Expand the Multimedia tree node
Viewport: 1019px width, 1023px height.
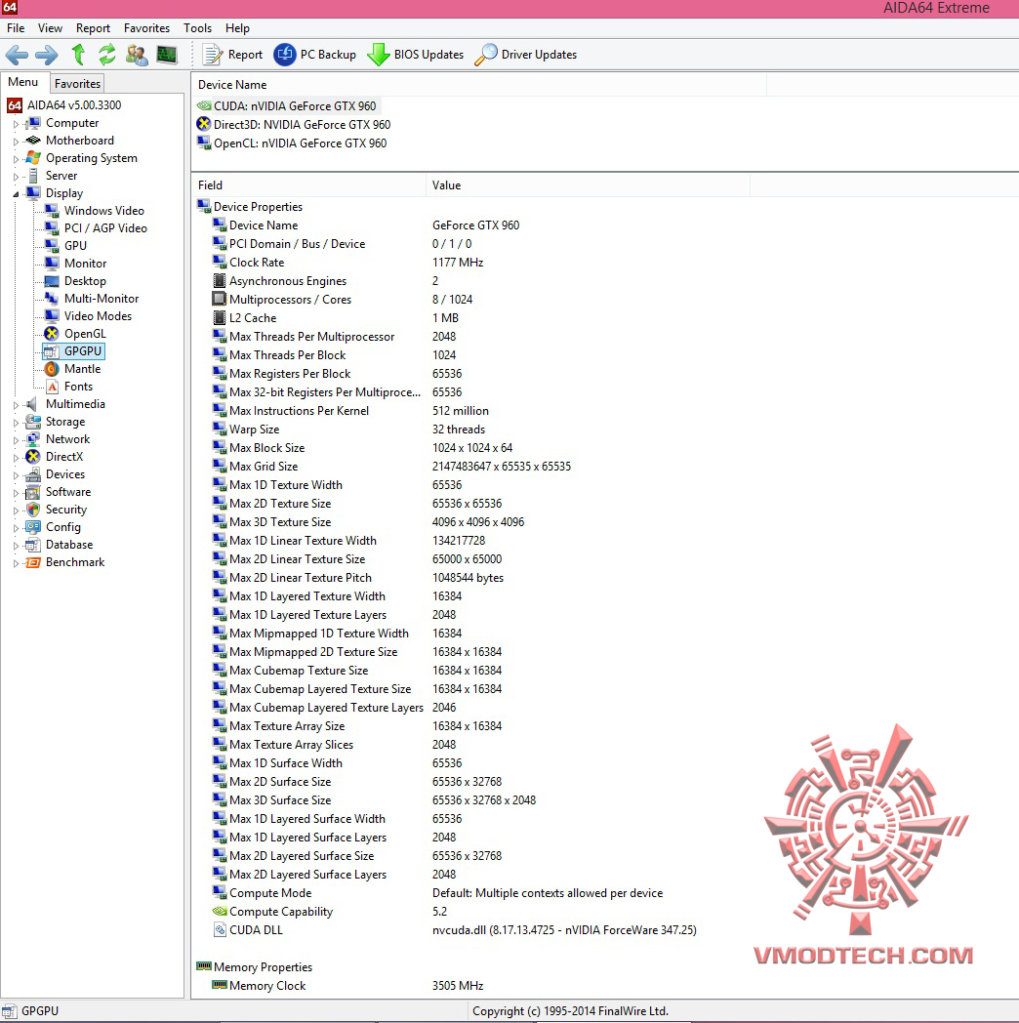[x=17, y=404]
